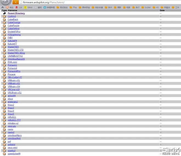The width and height of the screenshot is (181, 156).
Task: Open the erlebrain2 folder link
Action: [x=13, y=102]
